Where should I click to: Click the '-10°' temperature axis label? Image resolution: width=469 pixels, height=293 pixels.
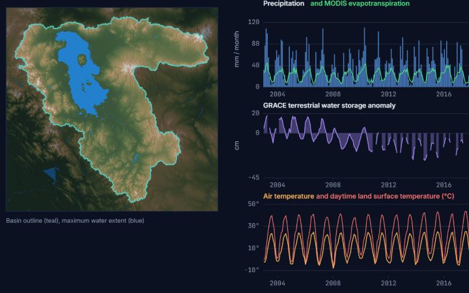[252, 270]
